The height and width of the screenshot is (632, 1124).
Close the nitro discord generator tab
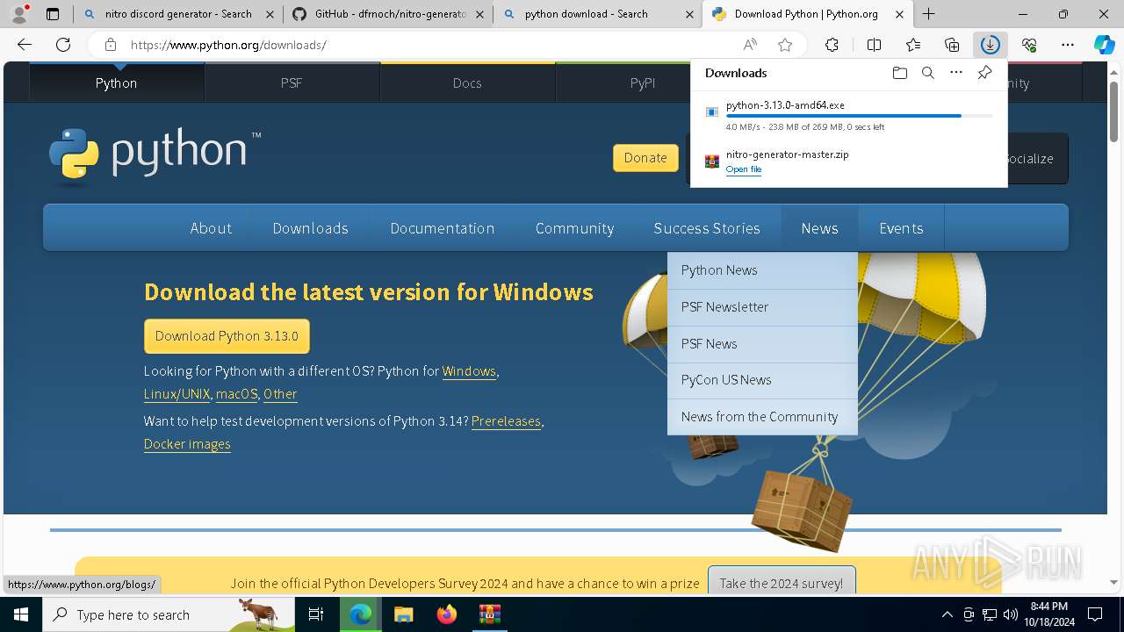[269, 14]
